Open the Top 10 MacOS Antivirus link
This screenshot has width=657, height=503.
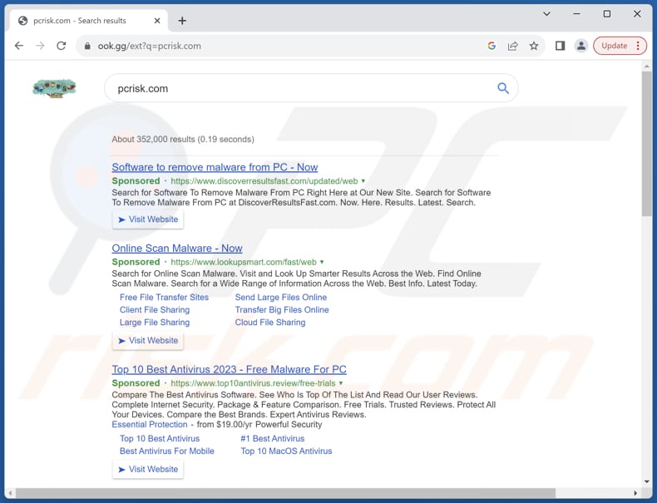tap(286, 451)
